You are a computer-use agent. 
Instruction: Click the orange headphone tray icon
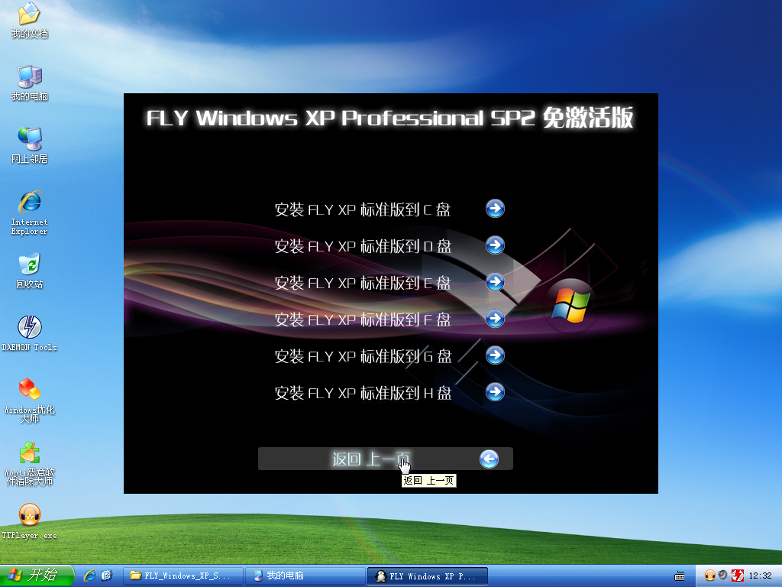coord(709,576)
